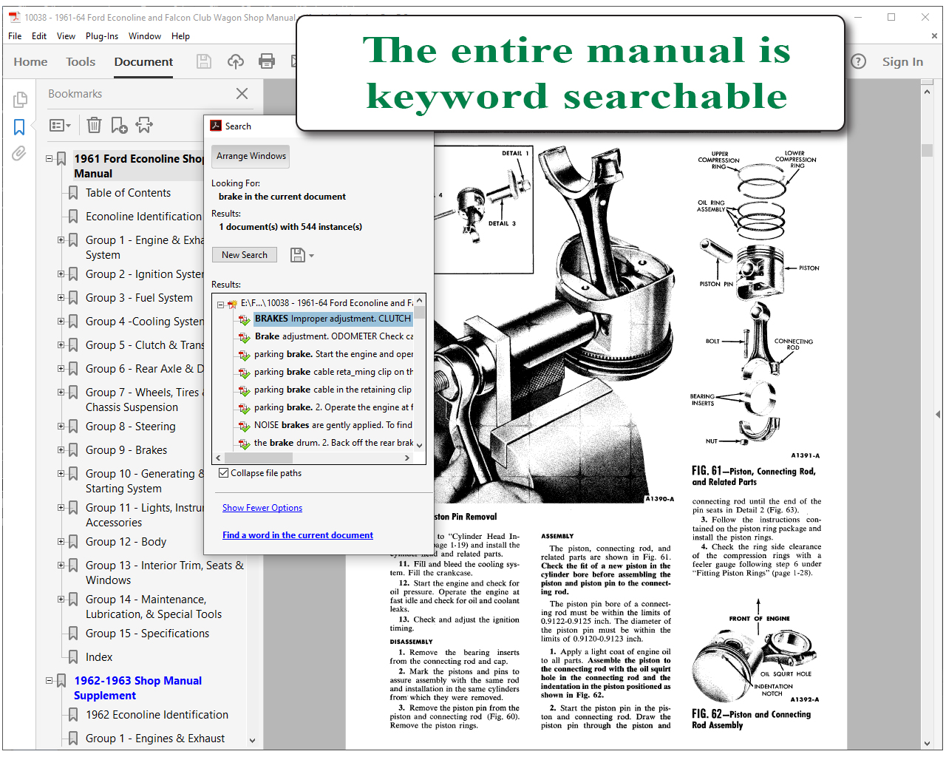Open the File menu
The height and width of the screenshot is (757, 946).
click(15, 36)
